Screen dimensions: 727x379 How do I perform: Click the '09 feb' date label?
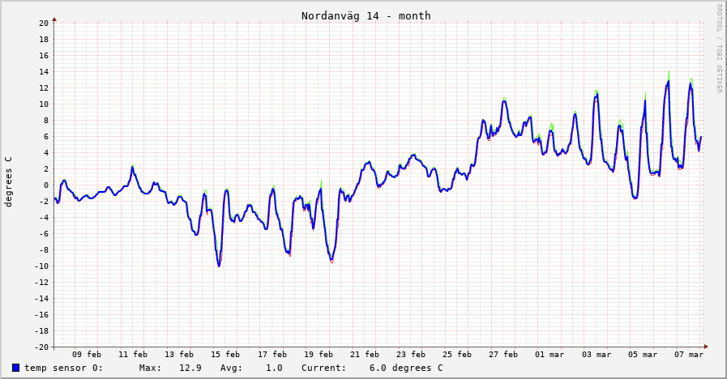click(x=87, y=354)
